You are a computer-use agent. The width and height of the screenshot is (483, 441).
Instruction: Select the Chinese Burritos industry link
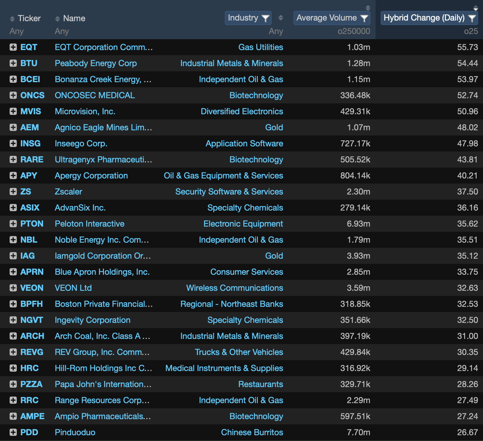[252, 432]
